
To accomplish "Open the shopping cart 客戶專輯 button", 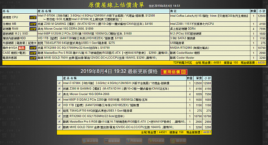I will pos(112,141).
